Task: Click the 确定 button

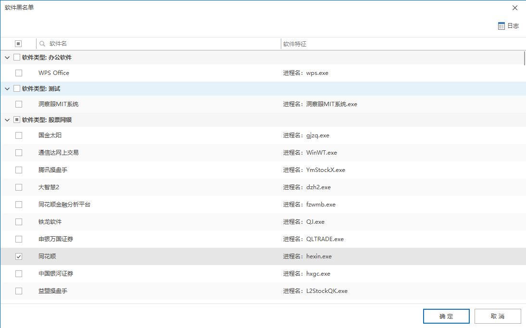Action: (x=446, y=316)
